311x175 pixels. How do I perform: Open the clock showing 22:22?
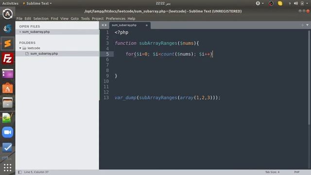pos(163,3)
